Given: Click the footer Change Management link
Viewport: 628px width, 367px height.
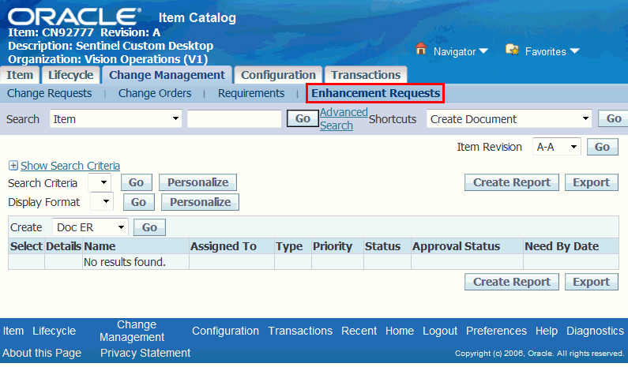Looking at the screenshot, I should click(132, 331).
